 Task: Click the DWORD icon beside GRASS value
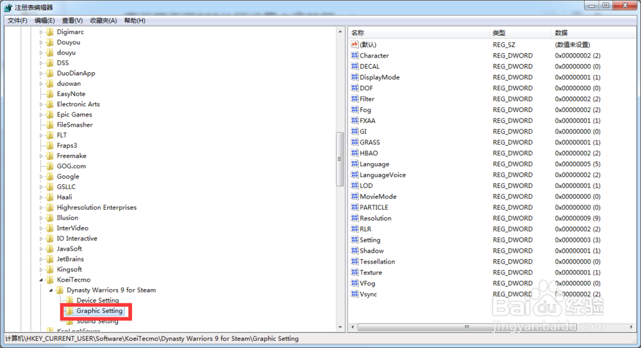(354, 142)
